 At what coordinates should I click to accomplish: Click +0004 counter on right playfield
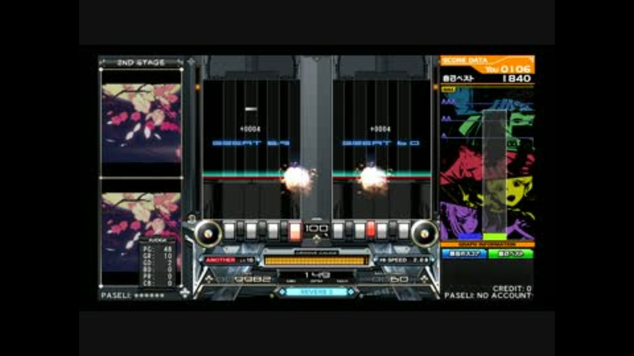point(380,129)
